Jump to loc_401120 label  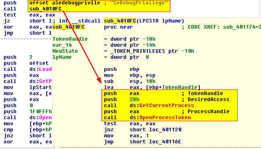pyautogui.click(x=165, y=130)
